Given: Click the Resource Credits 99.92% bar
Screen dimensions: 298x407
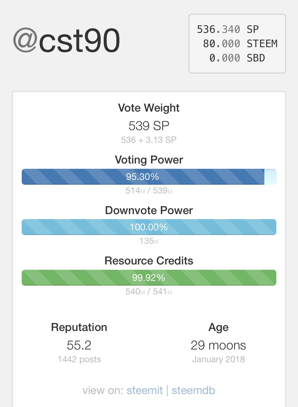Looking at the screenshot, I should pyautogui.click(x=149, y=278).
